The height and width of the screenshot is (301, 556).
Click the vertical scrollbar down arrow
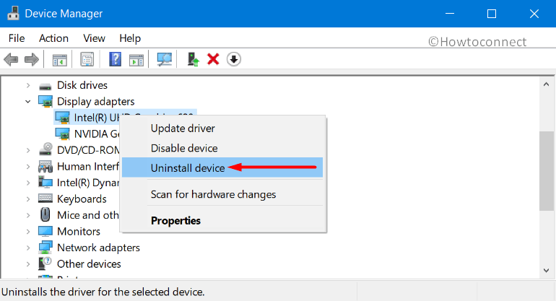[546, 271]
